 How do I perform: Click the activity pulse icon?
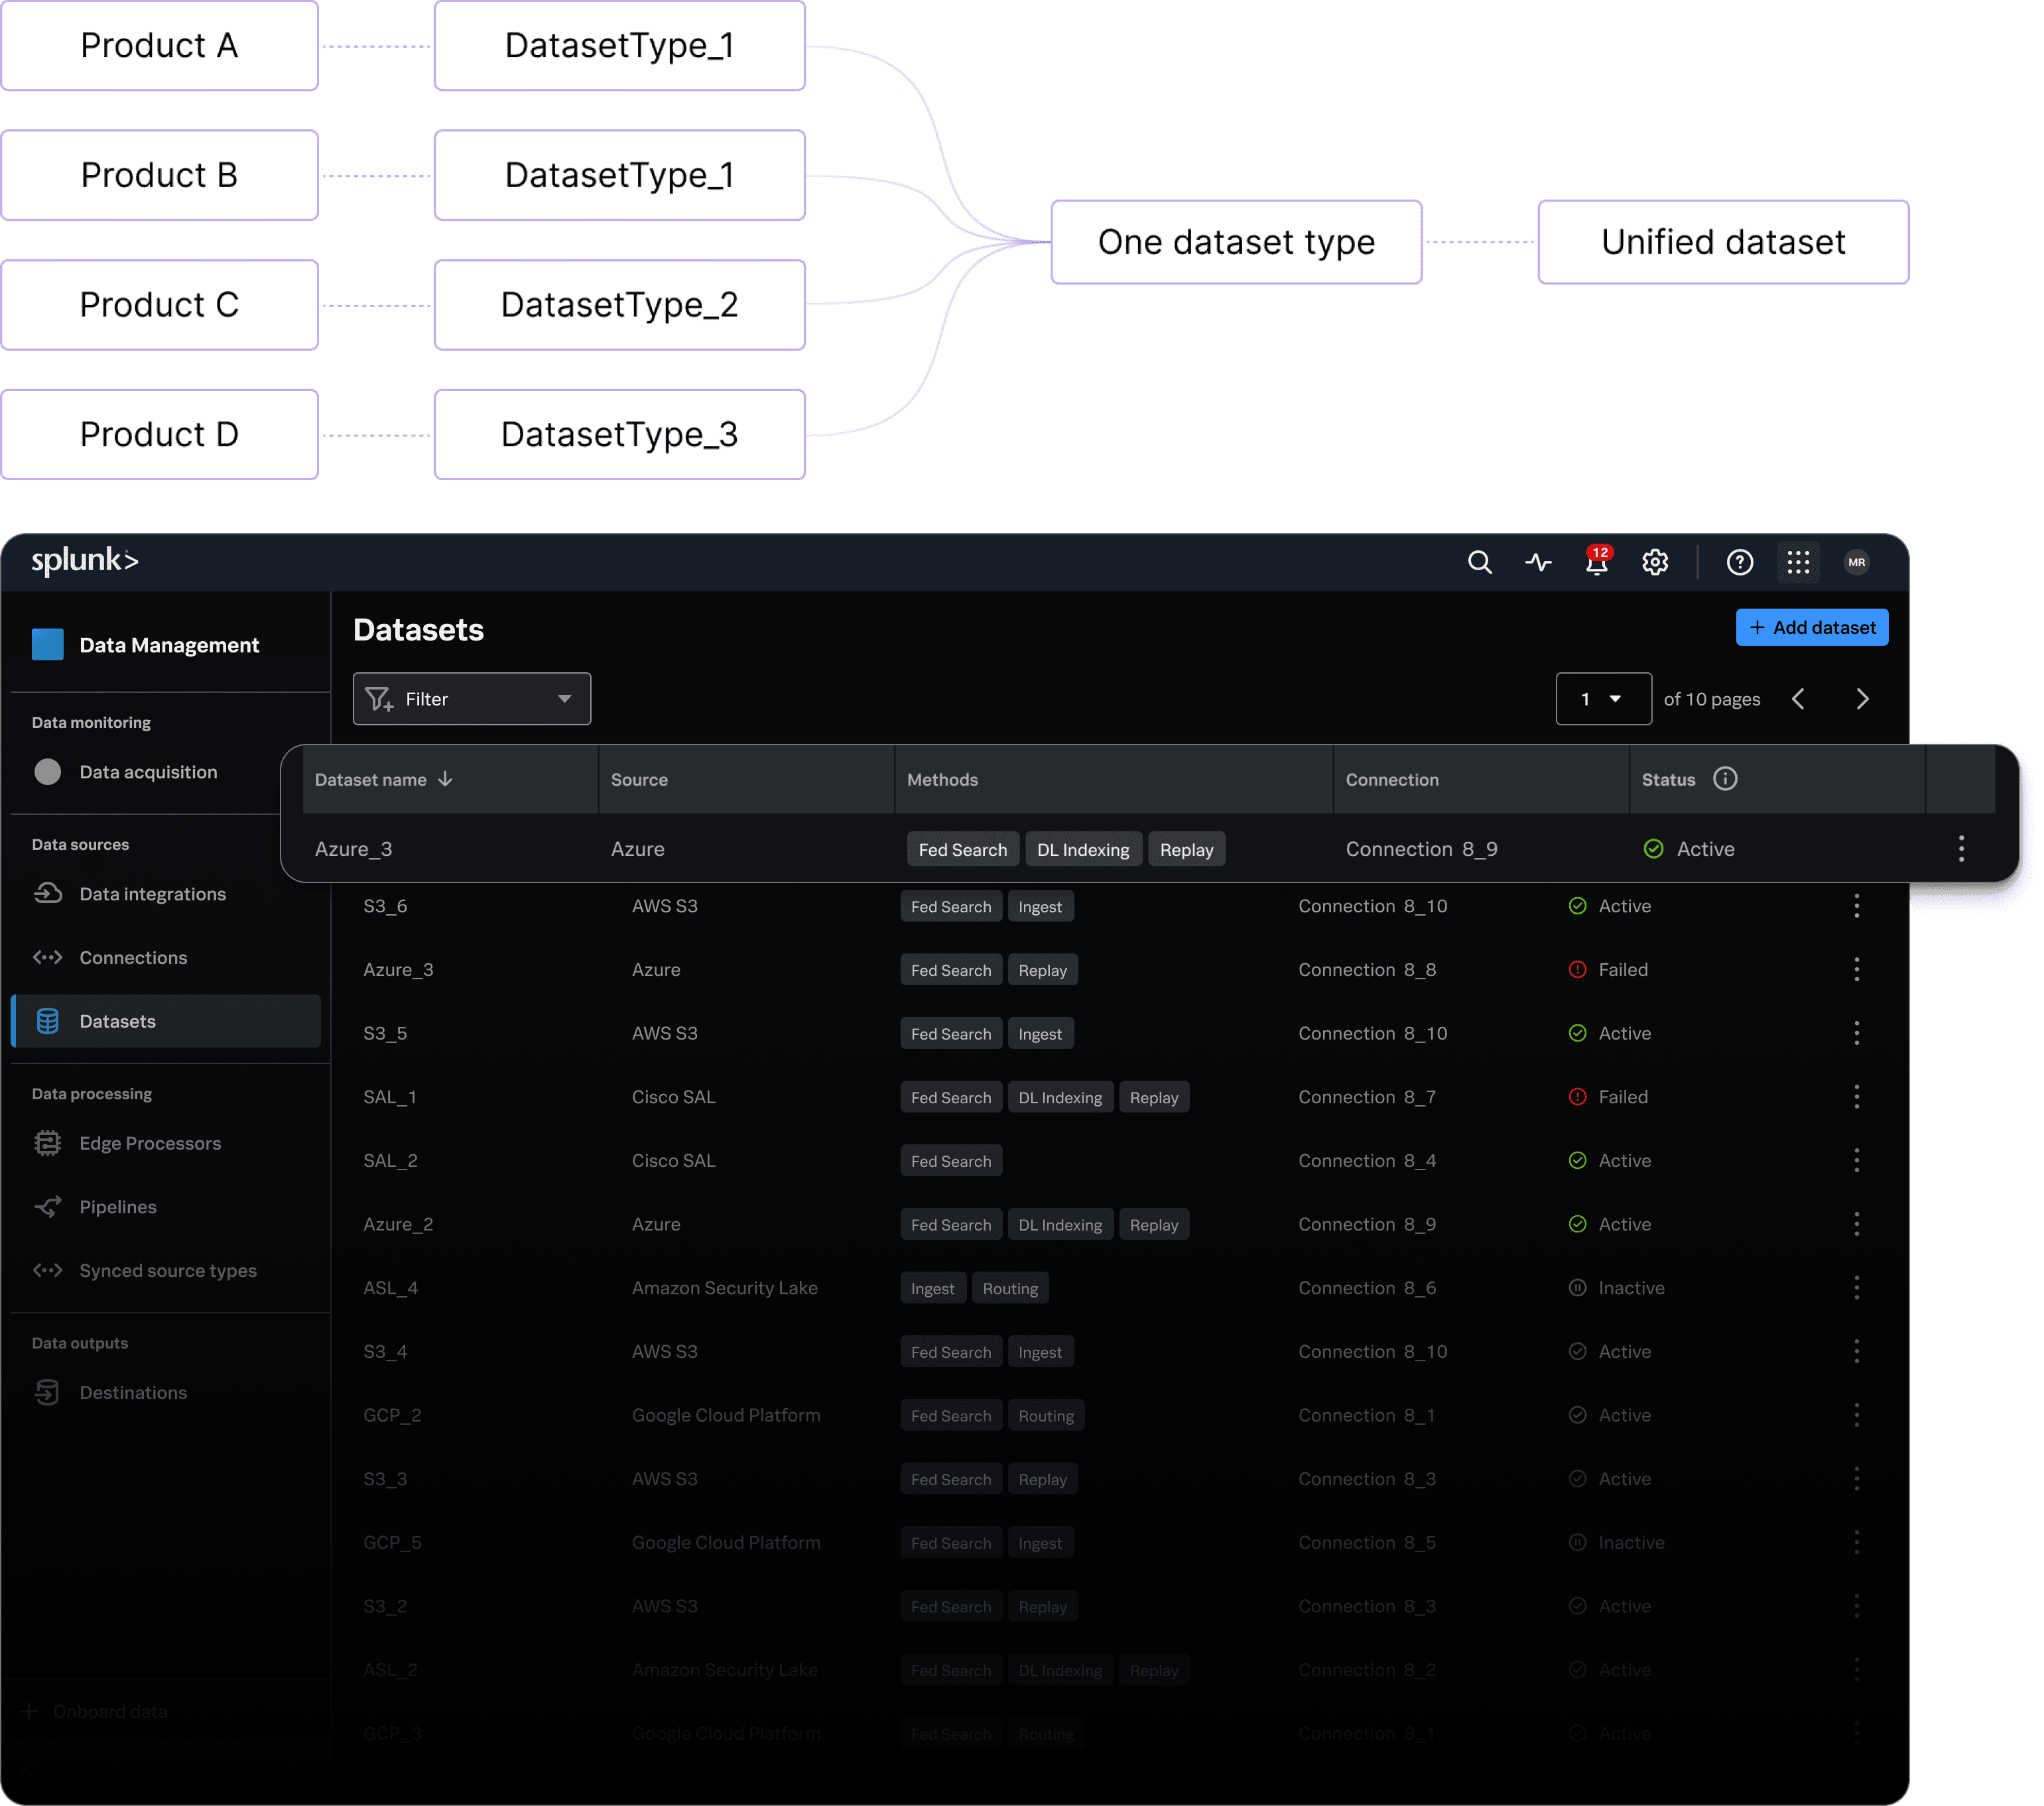click(1538, 563)
